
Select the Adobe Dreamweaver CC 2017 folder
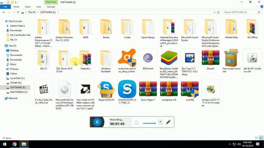[x=44, y=33]
